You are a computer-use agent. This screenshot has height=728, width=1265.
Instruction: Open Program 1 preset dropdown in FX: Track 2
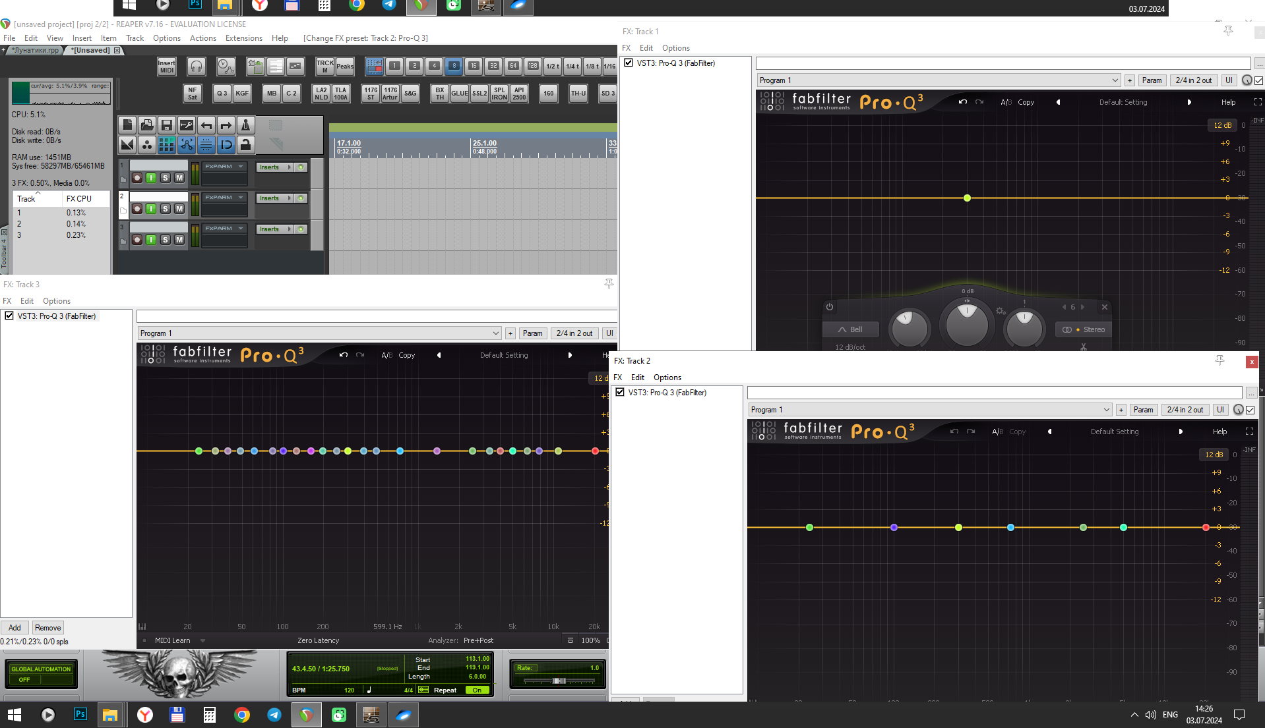[x=929, y=410]
